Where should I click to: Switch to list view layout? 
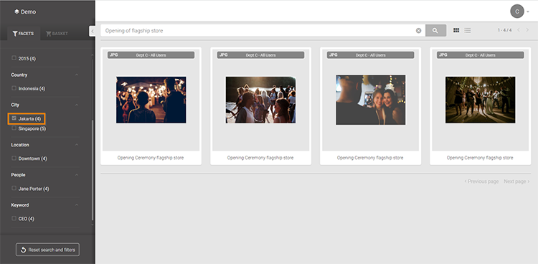[467, 31]
